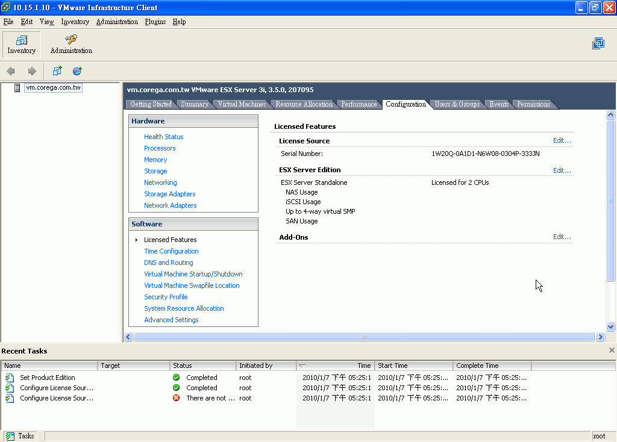The width and height of the screenshot is (617, 442).
Task: Open Virtual Machine Swapfile Location link
Action: [x=192, y=285]
